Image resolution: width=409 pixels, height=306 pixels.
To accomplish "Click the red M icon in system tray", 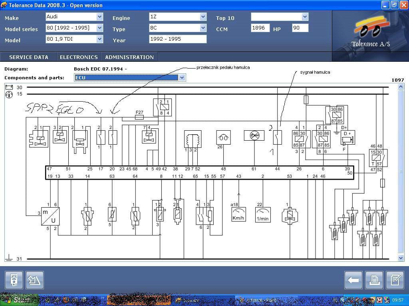I will coord(379,300).
